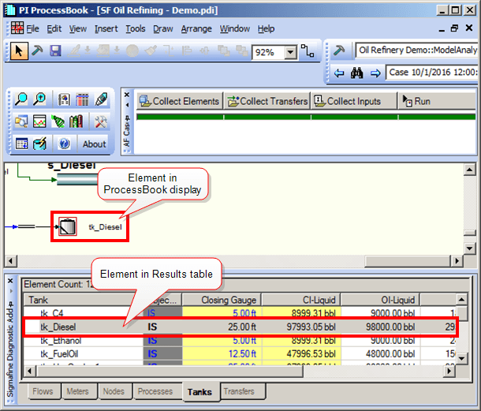Open the 92% zoom dropdown arrow
Image resolution: width=481 pixels, height=411 pixels.
click(290, 53)
